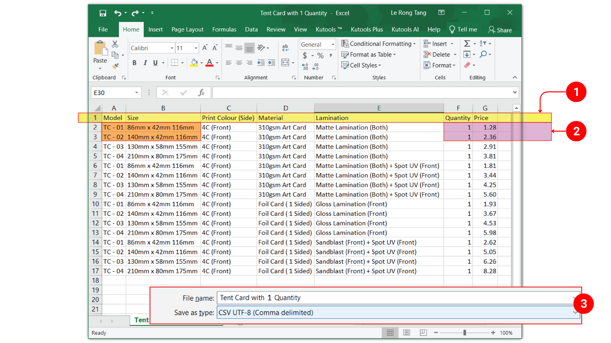The width and height of the screenshot is (611, 343).
Task: Switch to Page Break Preview view
Action: tap(423, 333)
